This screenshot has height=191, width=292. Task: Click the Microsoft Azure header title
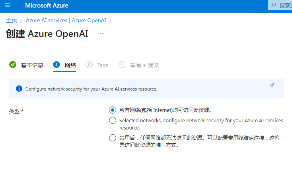coord(47,6)
